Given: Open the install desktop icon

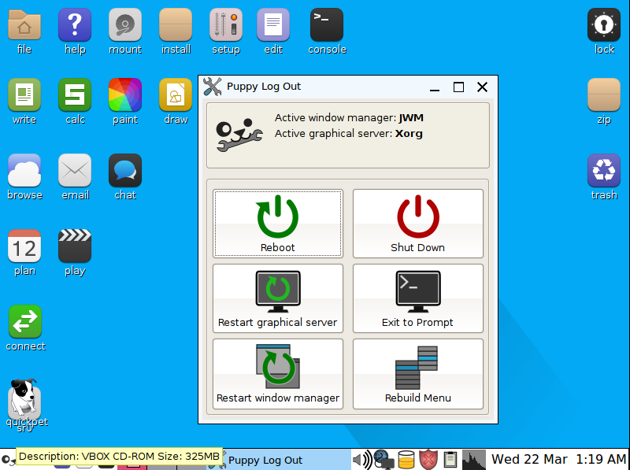Looking at the screenshot, I should (176, 25).
